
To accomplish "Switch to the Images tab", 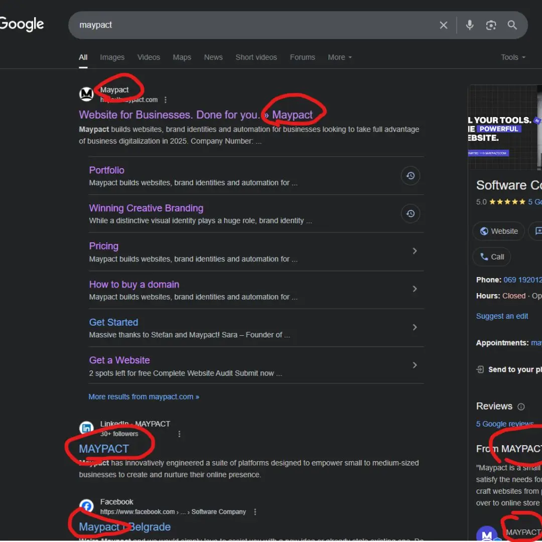I will [x=112, y=57].
